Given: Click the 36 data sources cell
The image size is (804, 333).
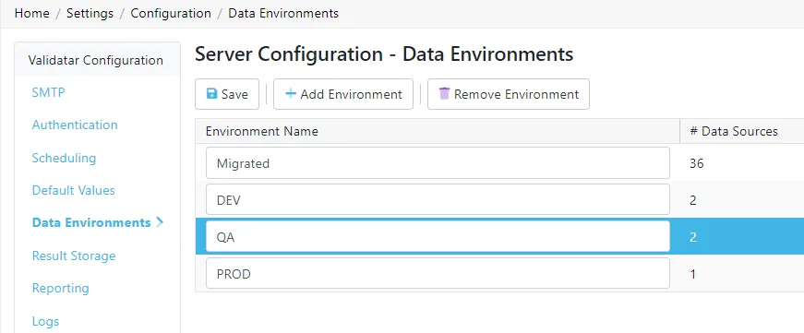Looking at the screenshot, I should tap(697, 163).
